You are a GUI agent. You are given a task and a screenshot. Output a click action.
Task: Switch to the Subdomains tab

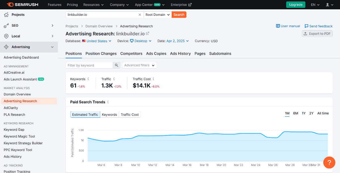pyautogui.click(x=220, y=54)
